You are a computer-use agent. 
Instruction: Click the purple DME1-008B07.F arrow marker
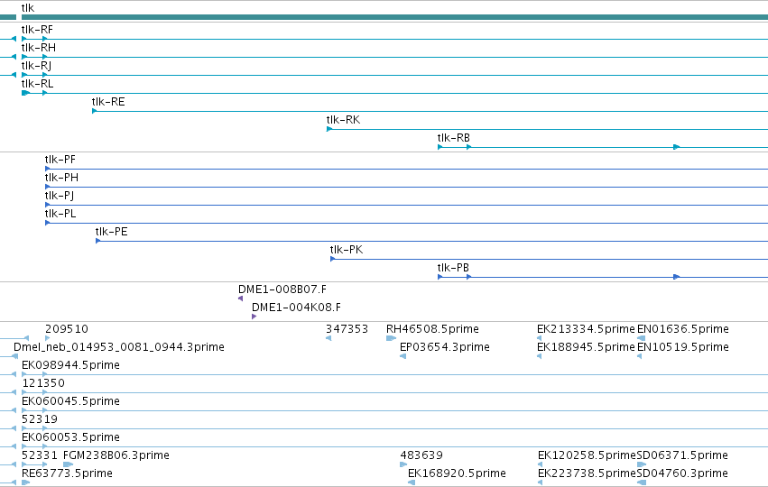click(240, 299)
